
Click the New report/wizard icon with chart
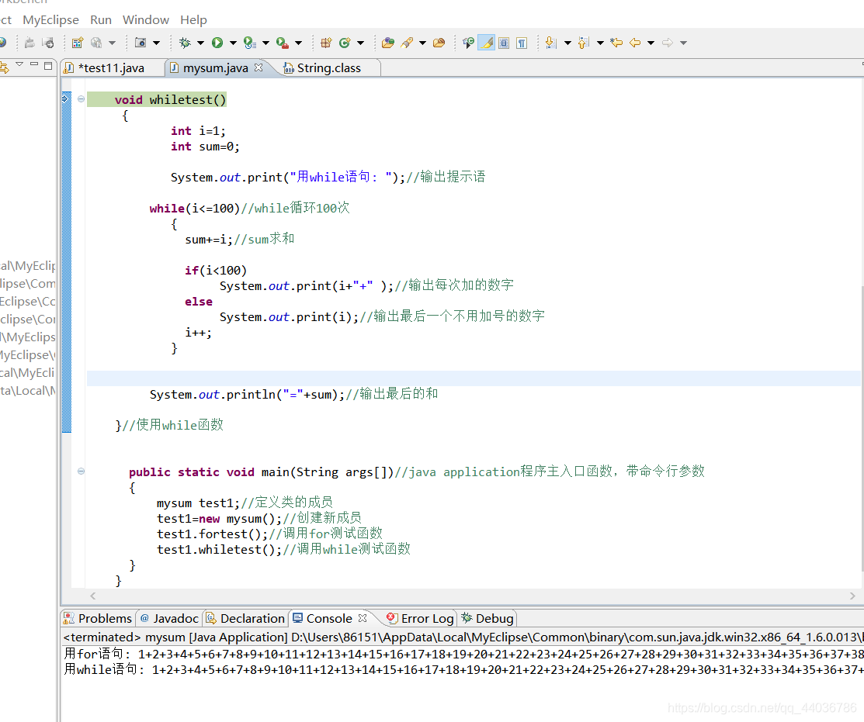pos(77,43)
